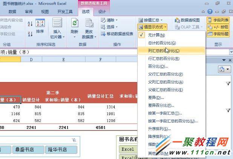Screen dimensions: 233x159
Task: Open the Sort (排序) dialog button
Action: [40, 26]
